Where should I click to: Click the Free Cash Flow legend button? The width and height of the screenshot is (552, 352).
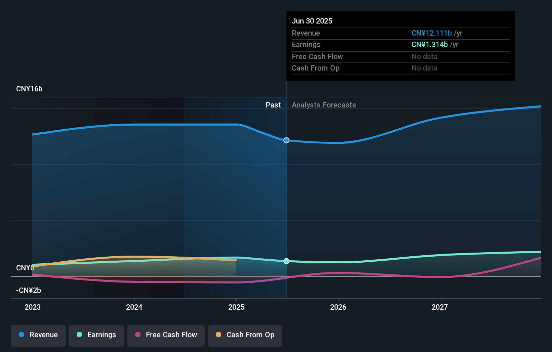166,336
